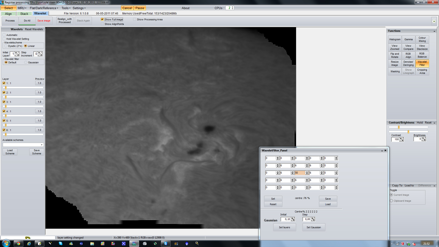Adjust the Contrast value spinner
The image size is (439, 247).
(x=402, y=139)
